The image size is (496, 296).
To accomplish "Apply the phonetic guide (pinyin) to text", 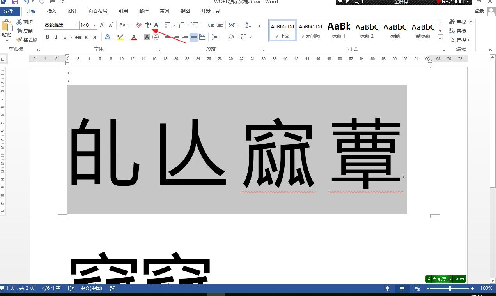I will tap(147, 25).
